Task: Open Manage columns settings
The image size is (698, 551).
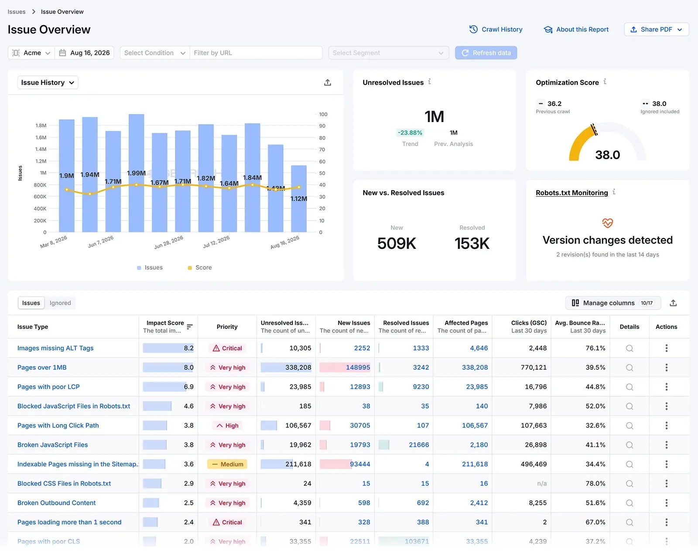Action: click(613, 303)
